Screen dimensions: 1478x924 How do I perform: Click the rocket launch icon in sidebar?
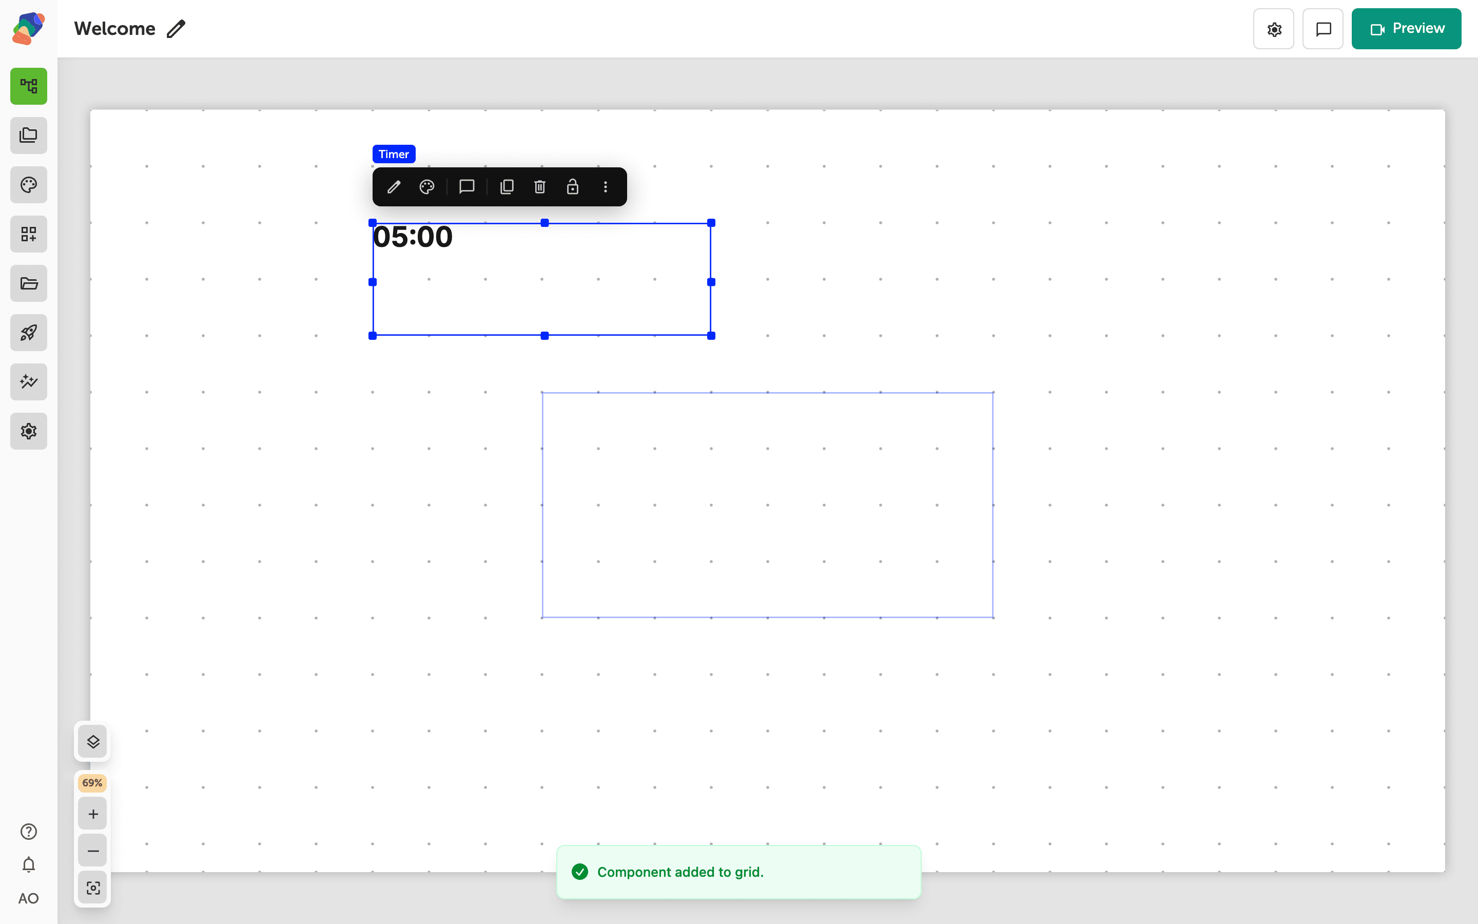pos(29,333)
